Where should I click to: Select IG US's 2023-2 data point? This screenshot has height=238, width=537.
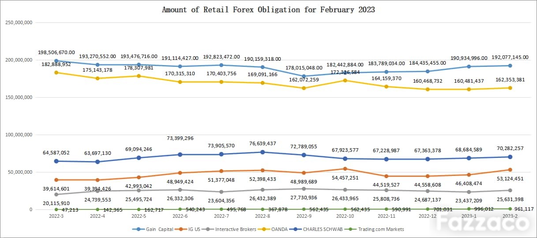(510, 170)
